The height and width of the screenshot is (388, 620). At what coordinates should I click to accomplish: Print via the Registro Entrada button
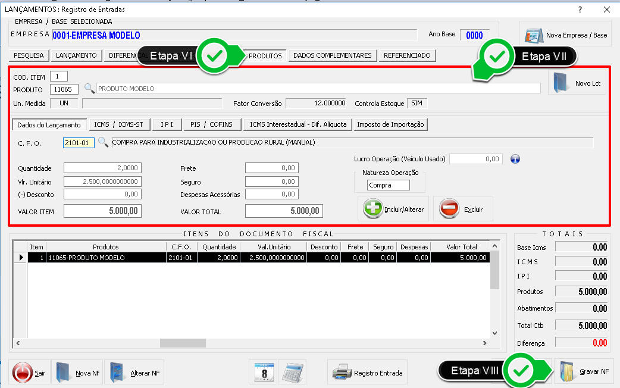click(367, 373)
